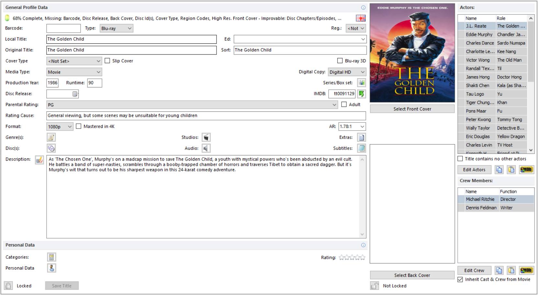538x295 pixels.
Task: Click Select Front Cover button
Action: (x=412, y=109)
